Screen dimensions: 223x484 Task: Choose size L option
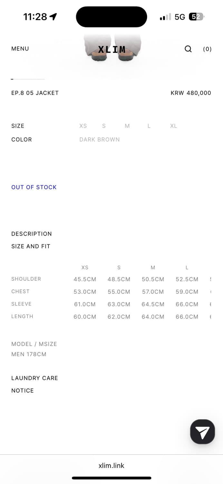pyautogui.click(x=149, y=126)
